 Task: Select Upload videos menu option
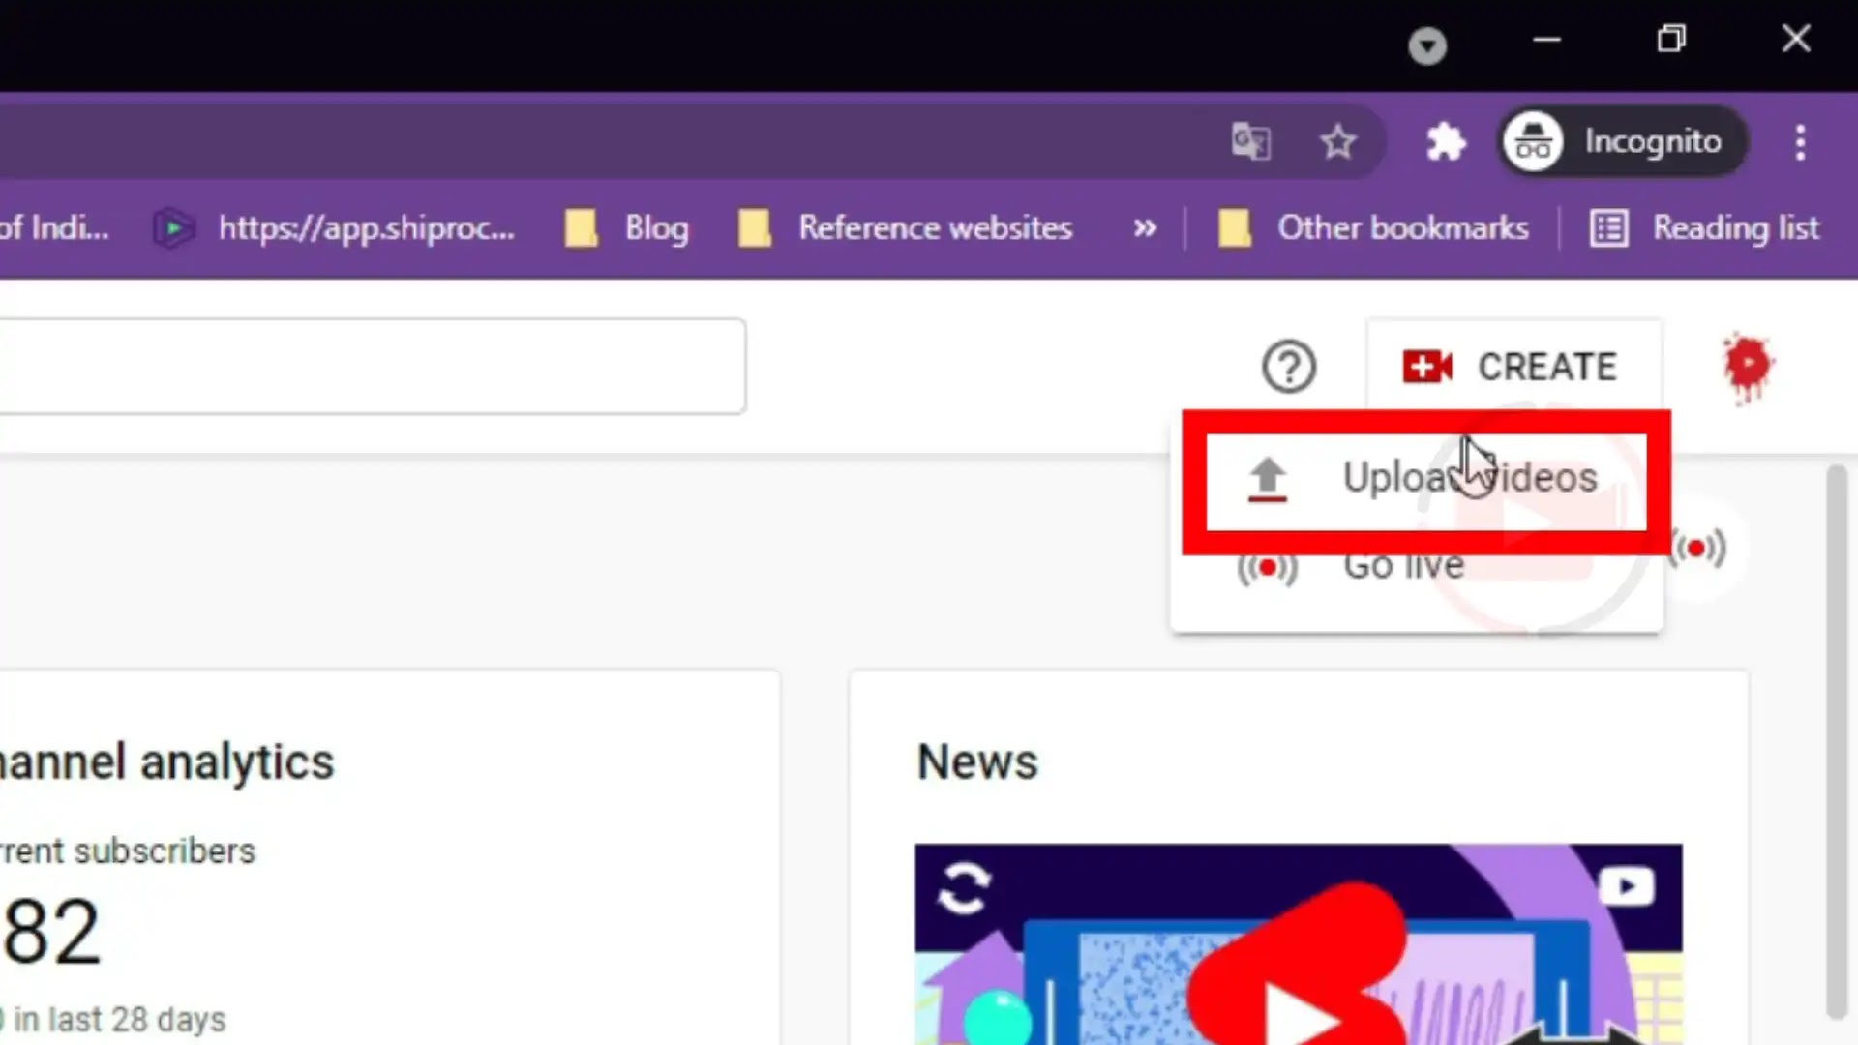1424,479
